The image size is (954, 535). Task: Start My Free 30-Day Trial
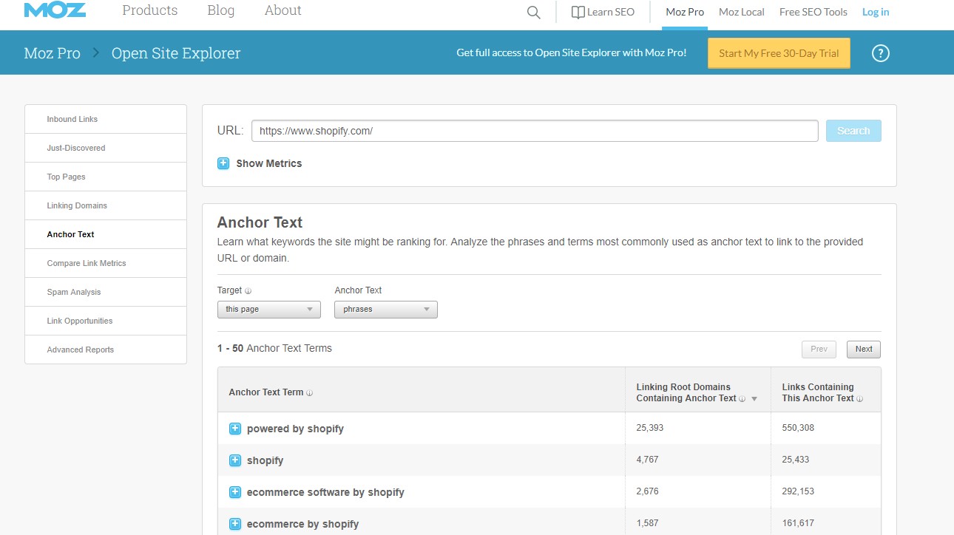[x=779, y=53]
